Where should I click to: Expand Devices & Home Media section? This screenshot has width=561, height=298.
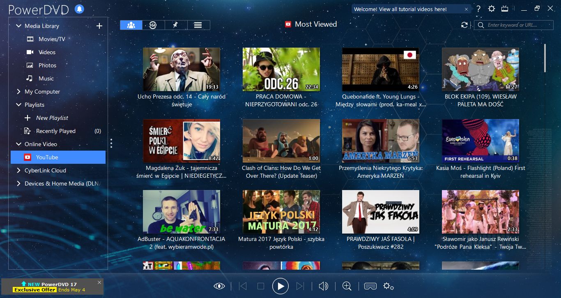tap(18, 183)
